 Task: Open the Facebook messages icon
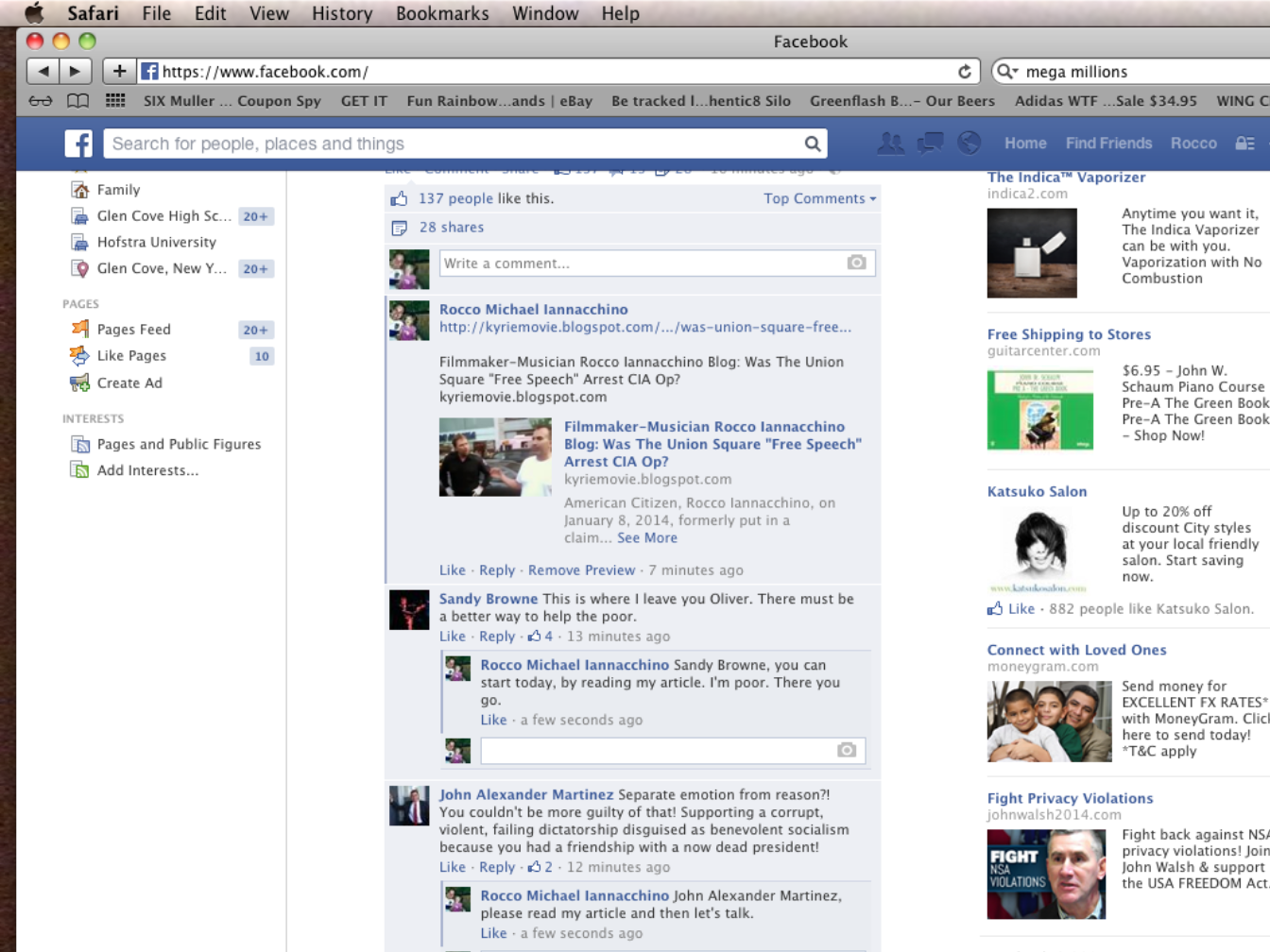[930, 143]
